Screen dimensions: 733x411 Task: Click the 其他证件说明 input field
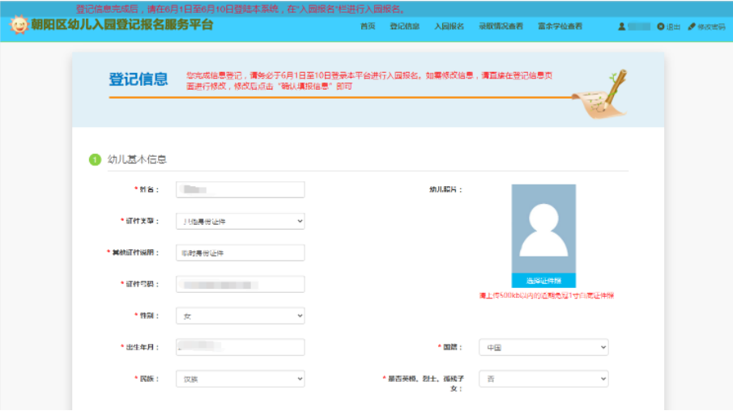(241, 252)
